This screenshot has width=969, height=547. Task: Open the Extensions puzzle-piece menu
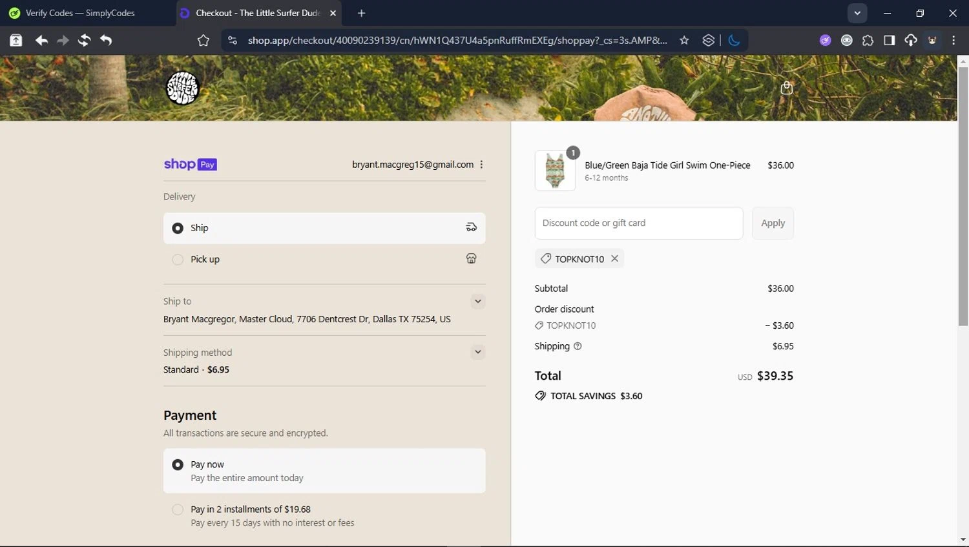868,40
